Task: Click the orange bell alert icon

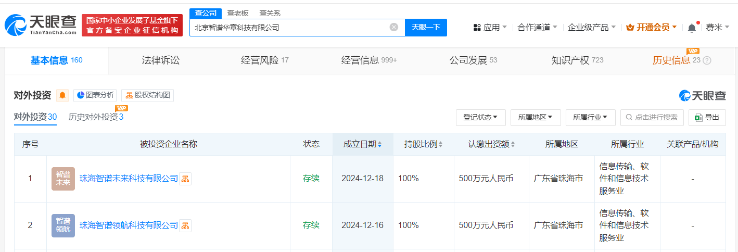Action: point(62,95)
